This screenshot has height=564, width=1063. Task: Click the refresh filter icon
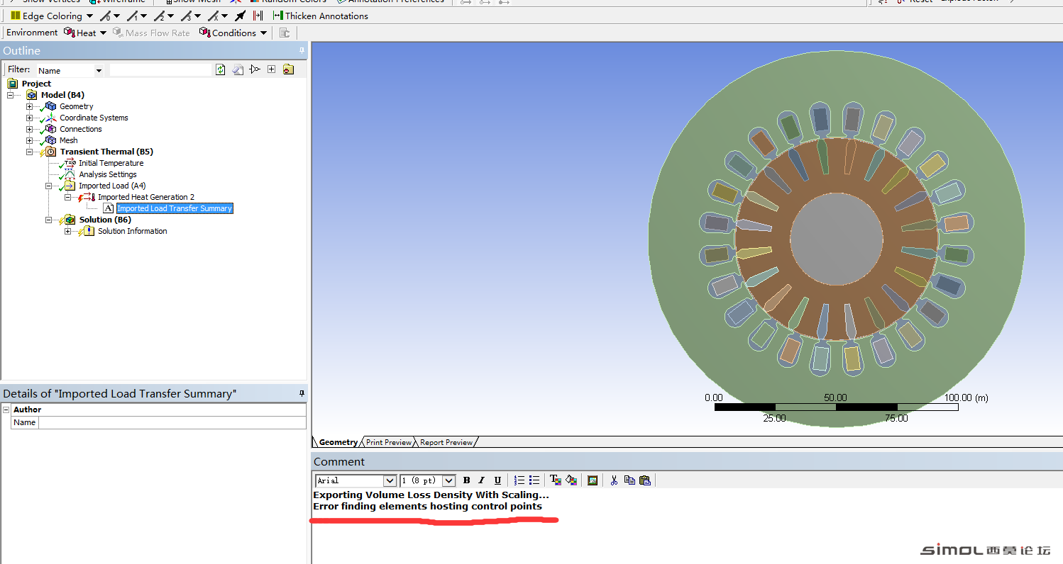[x=221, y=69]
